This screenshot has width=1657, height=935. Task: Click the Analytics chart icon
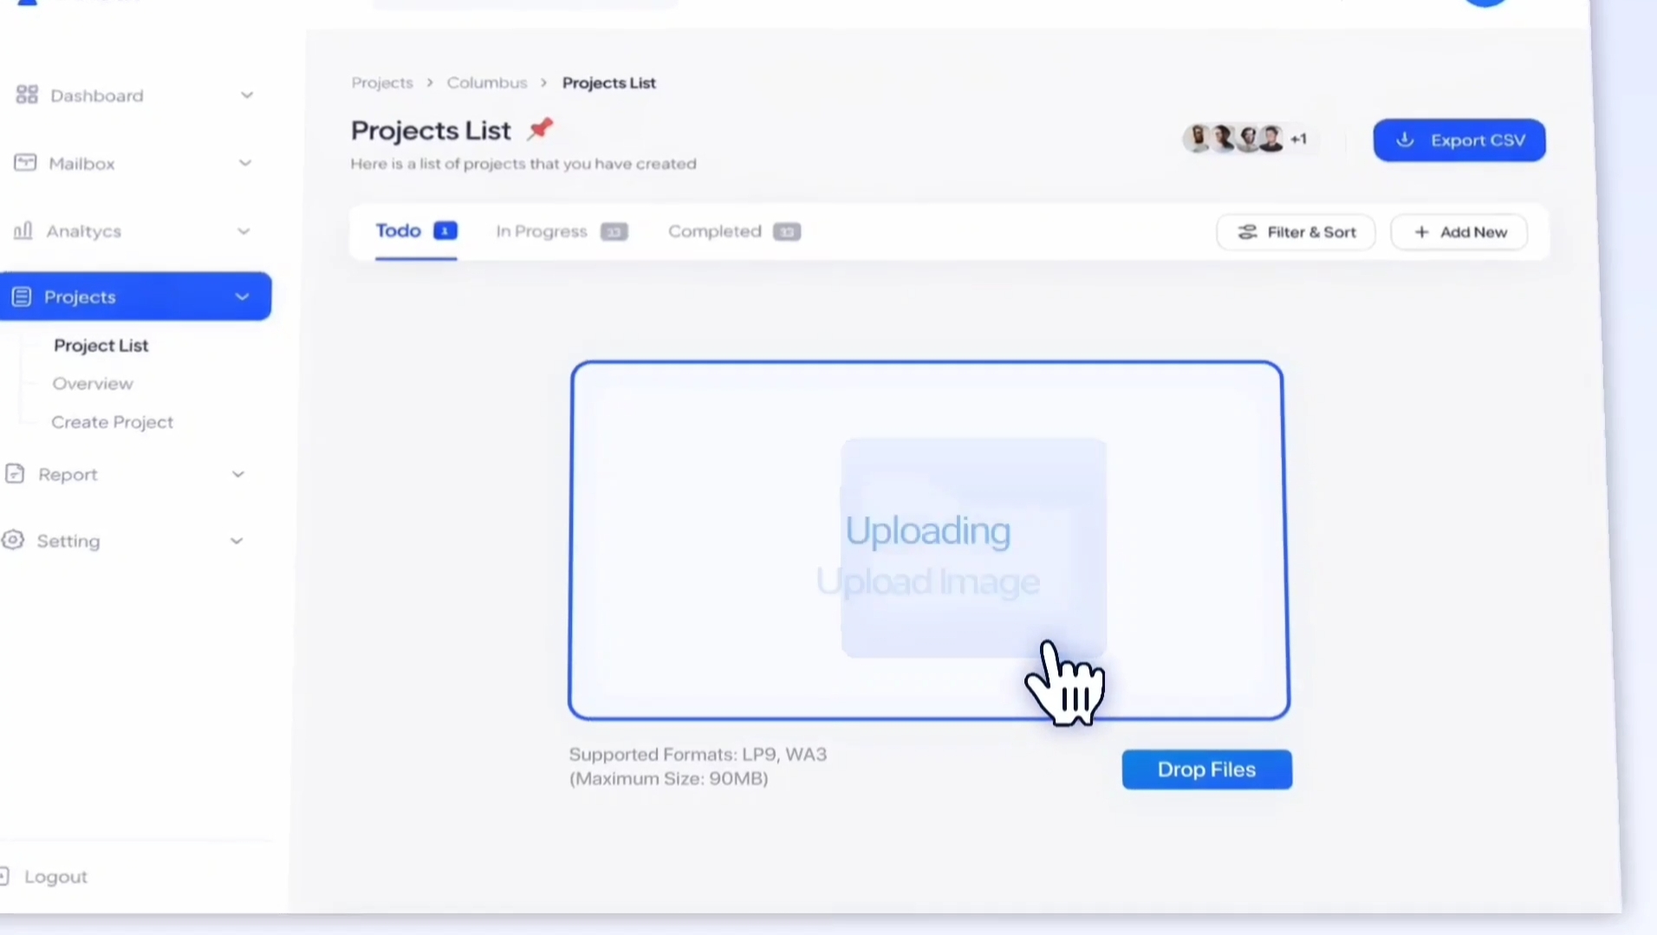pyautogui.click(x=24, y=231)
